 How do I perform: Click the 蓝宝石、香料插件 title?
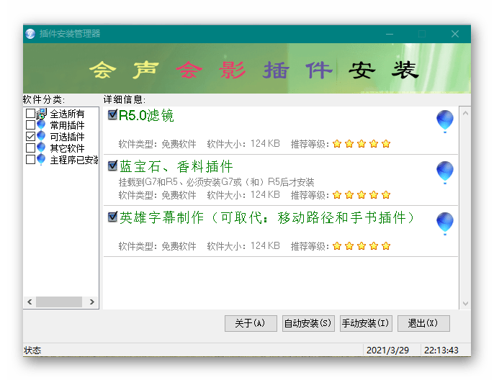point(176,166)
